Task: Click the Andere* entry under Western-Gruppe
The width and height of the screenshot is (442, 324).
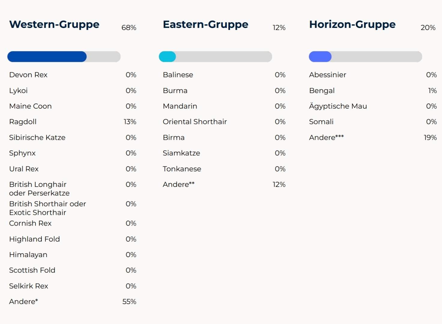Action: pos(23,301)
